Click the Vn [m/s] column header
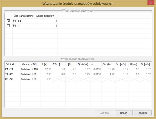Screen dimensions: 156x119 (122, 64)
